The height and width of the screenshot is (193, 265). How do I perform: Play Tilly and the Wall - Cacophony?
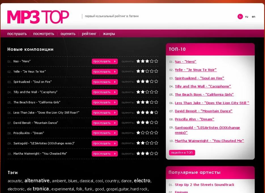105,92
